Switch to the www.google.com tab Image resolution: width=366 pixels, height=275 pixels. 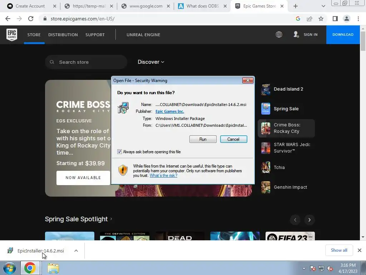(x=146, y=6)
